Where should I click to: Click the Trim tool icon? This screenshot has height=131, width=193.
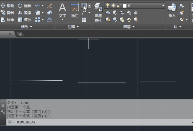click(x=37, y=6)
